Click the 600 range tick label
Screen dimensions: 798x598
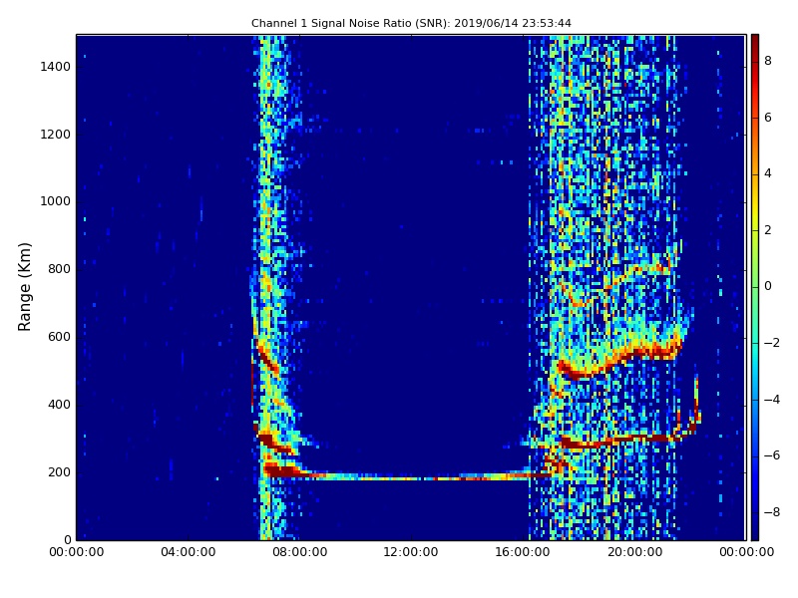point(59,337)
